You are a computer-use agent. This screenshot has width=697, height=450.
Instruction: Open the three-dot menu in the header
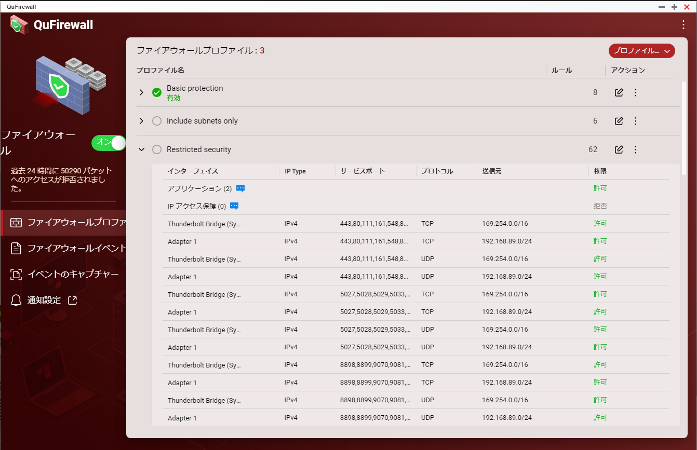tap(683, 24)
